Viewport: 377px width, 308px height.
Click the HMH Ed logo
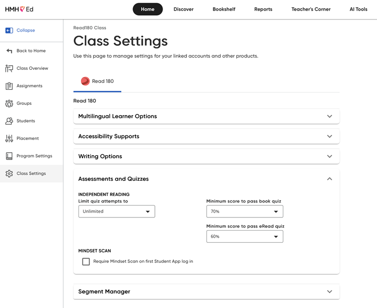[x=19, y=9]
